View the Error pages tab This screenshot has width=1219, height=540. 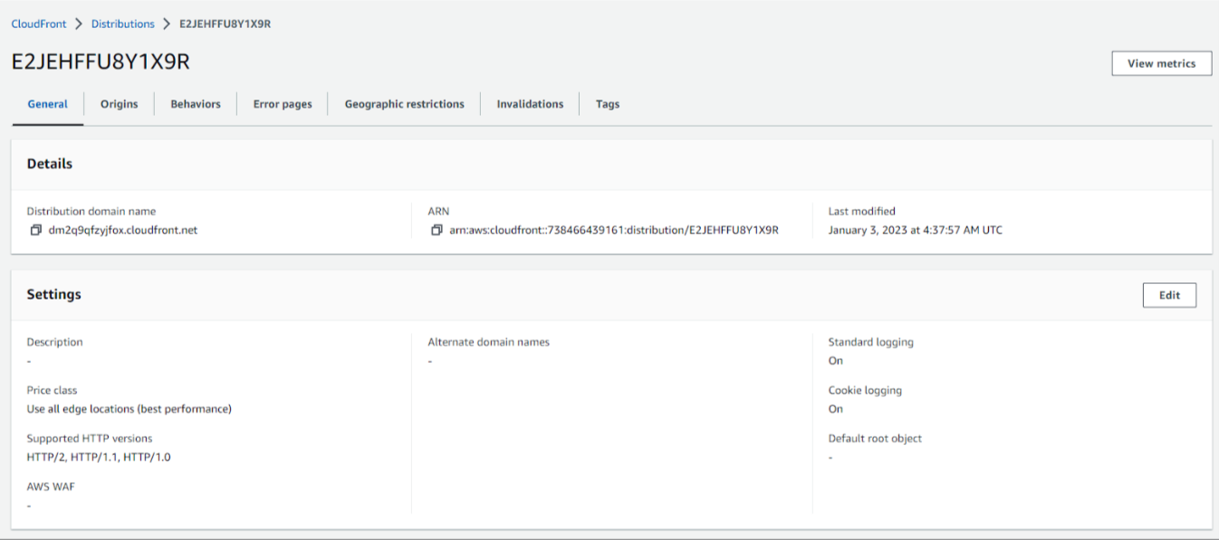pos(283,103)
